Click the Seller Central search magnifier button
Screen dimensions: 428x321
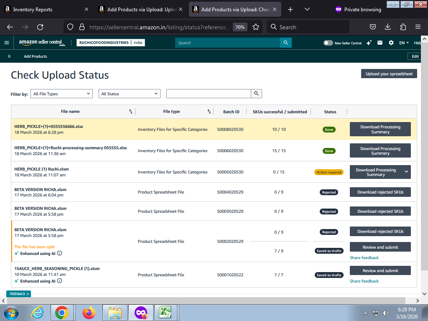[286, 43]
